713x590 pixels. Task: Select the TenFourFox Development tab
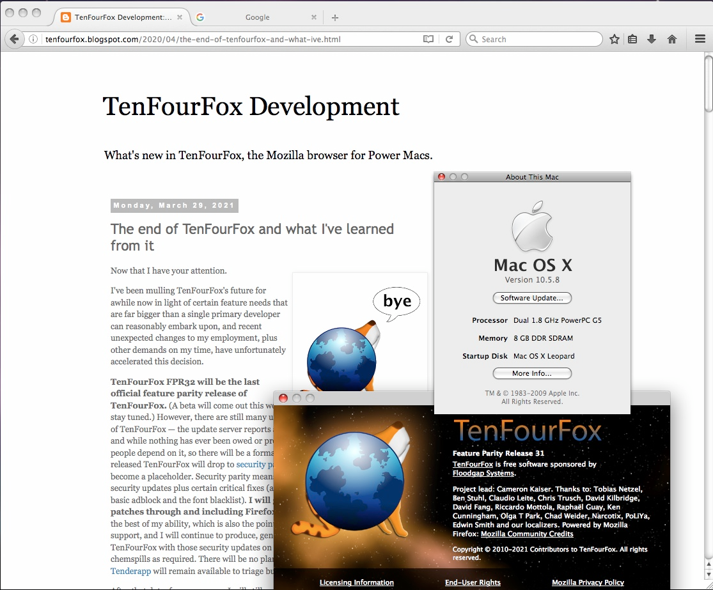[123, 17]
